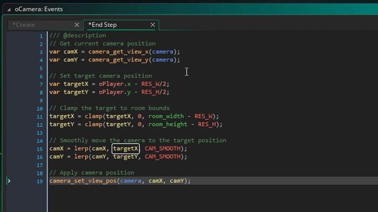378x212 pixels.
Task: Click '// Set target camera position' comment
Action: pyautogui.click(x=101, y=76)
